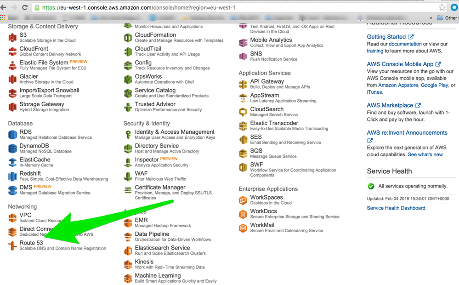Screen dimensions: 459x285
Task: Expand the hidden bookmarks chevron
Action: pos(431,18)
